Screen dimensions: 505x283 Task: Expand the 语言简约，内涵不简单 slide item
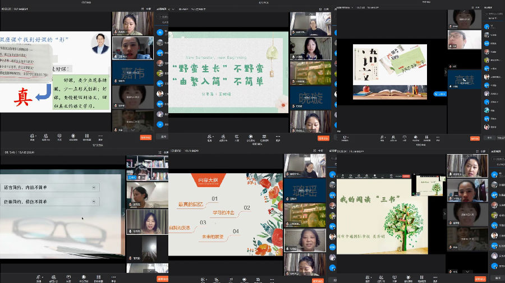tap(94, 187)
